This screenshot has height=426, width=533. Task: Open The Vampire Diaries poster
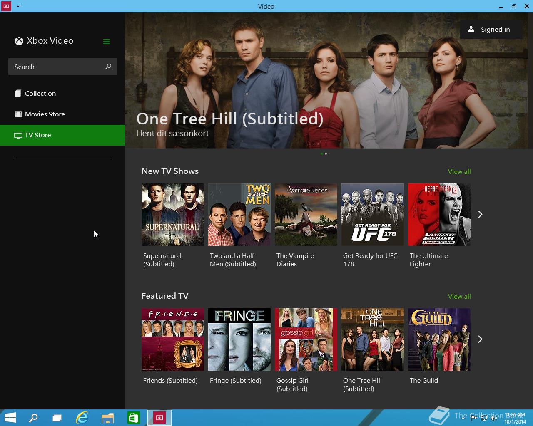coord(306,215)
